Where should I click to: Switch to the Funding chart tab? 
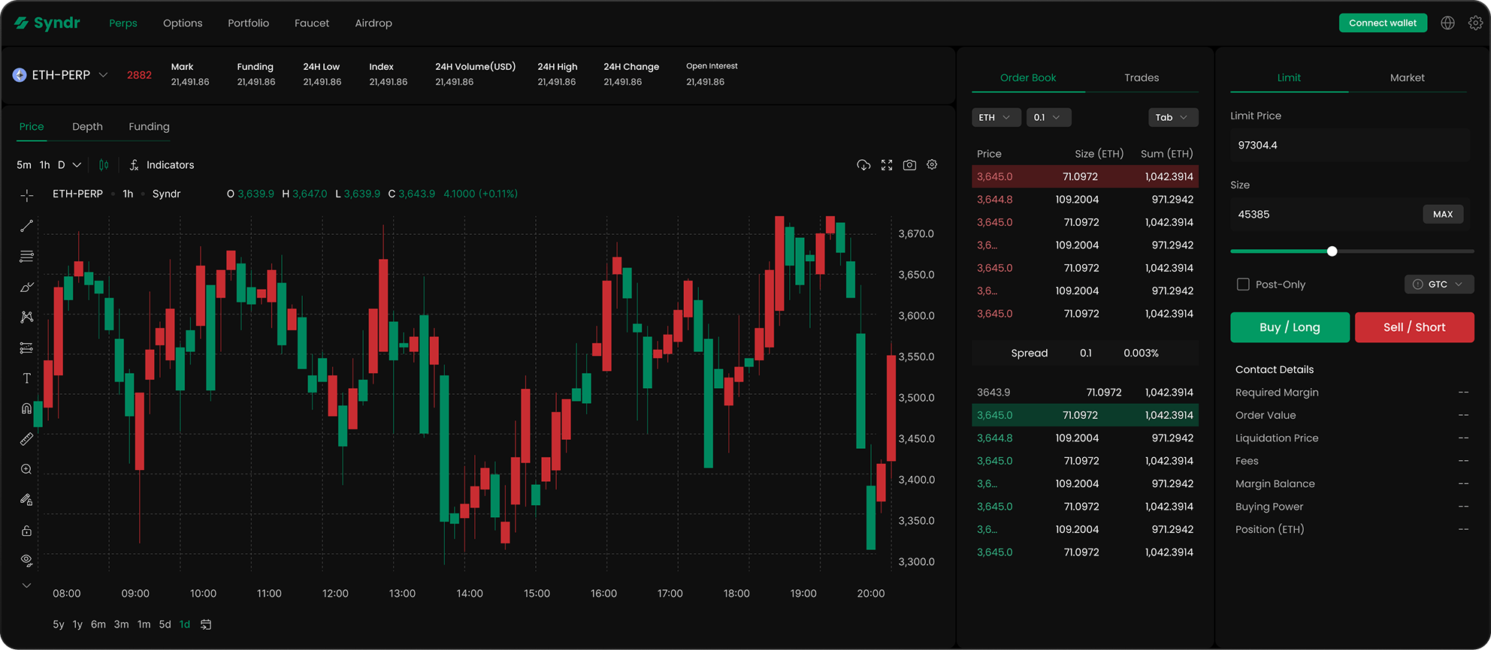point(149,127)
